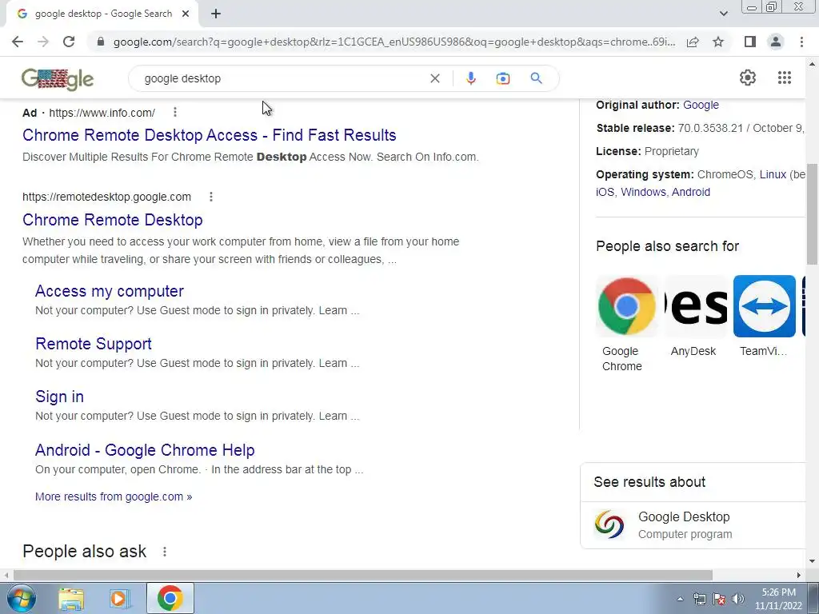
Task: Open the Remote Support sitelink
Action: click(94, 344)
